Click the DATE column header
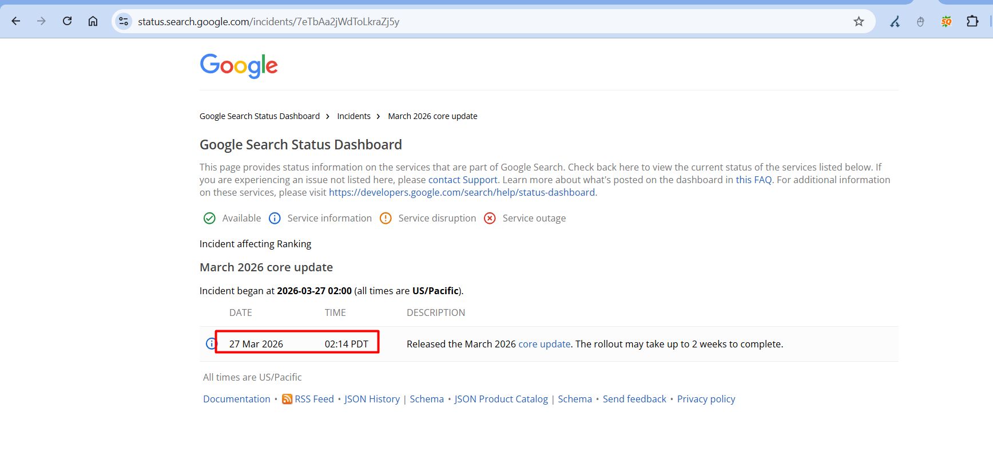This screenshot has height=451, width=993. 241,312
